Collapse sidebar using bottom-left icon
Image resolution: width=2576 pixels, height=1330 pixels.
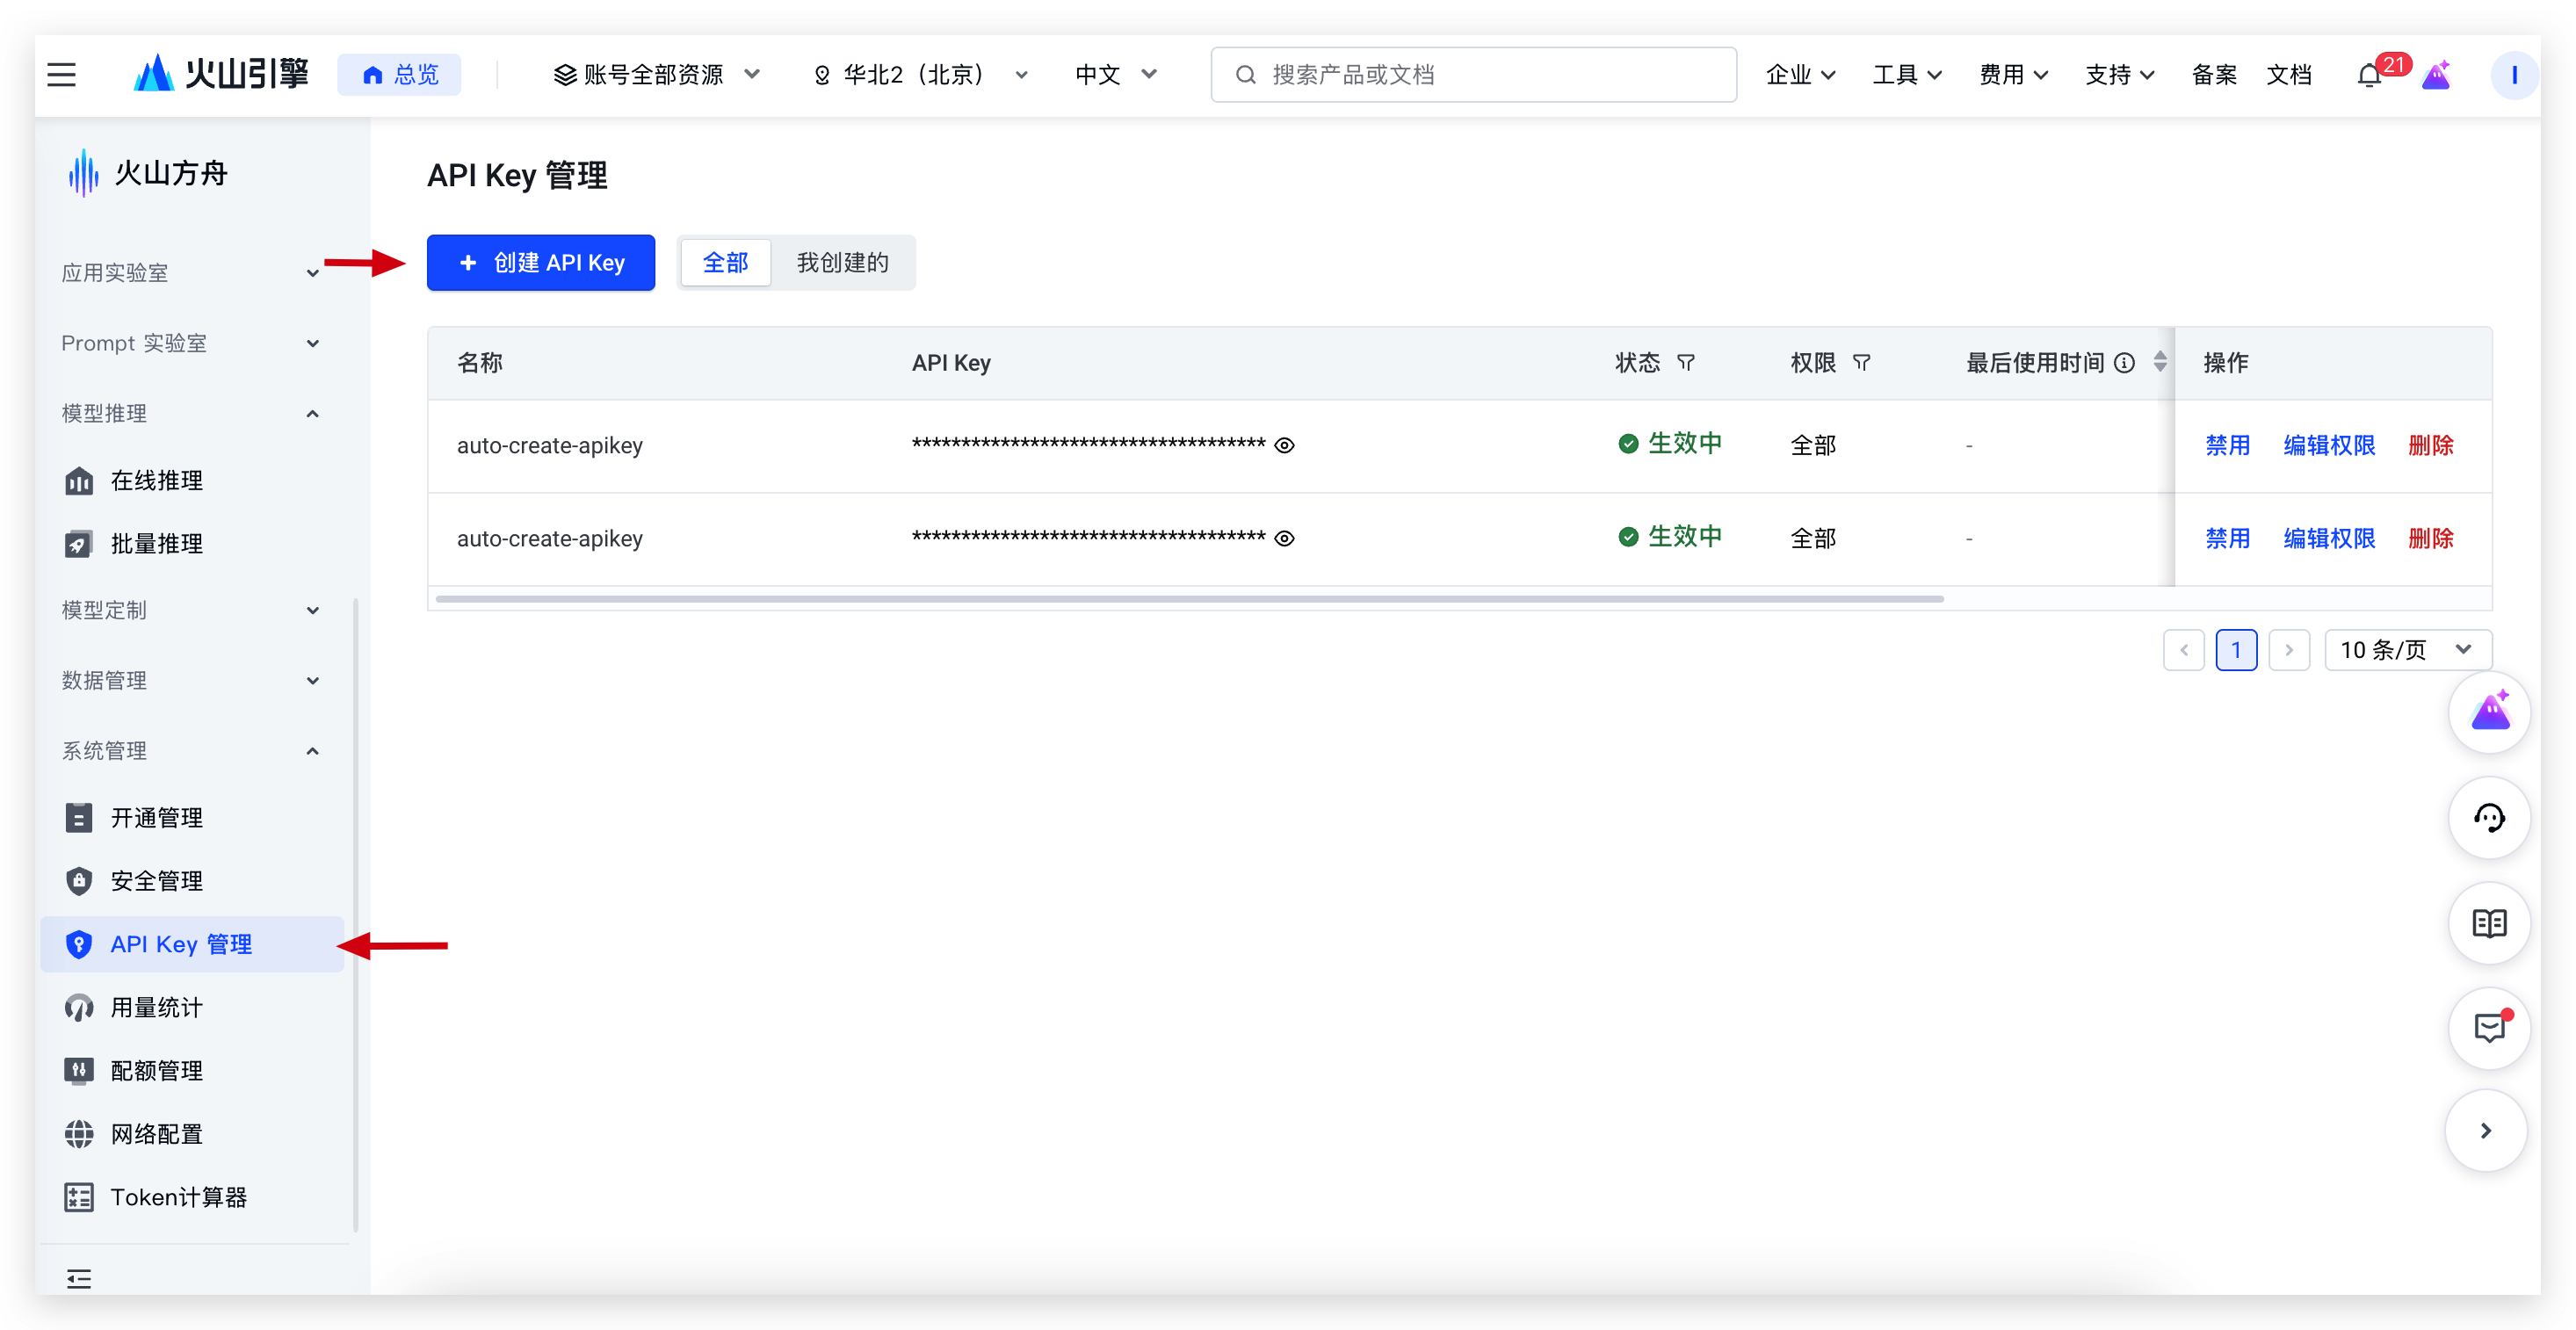[x=79, y=1278]
